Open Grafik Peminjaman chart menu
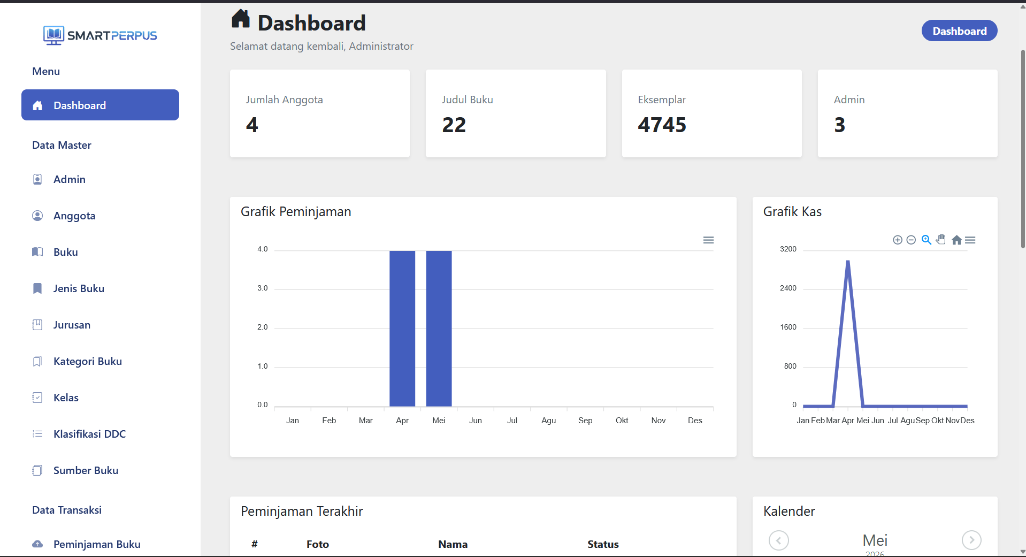Screen dimensions: 1026x557 [x=708, y=240]
